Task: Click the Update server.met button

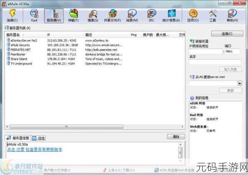Action: click(230, 91)
